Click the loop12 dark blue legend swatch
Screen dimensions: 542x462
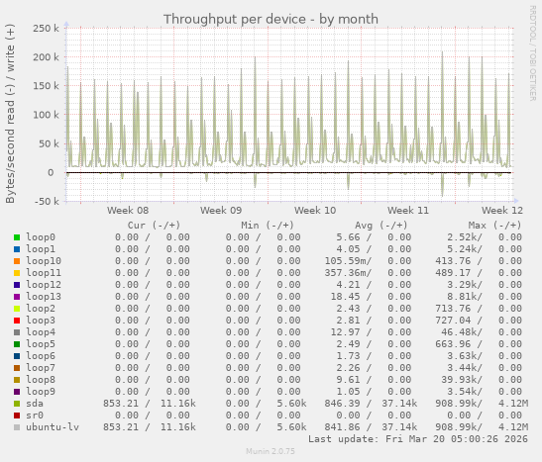[x=17, y=285]
